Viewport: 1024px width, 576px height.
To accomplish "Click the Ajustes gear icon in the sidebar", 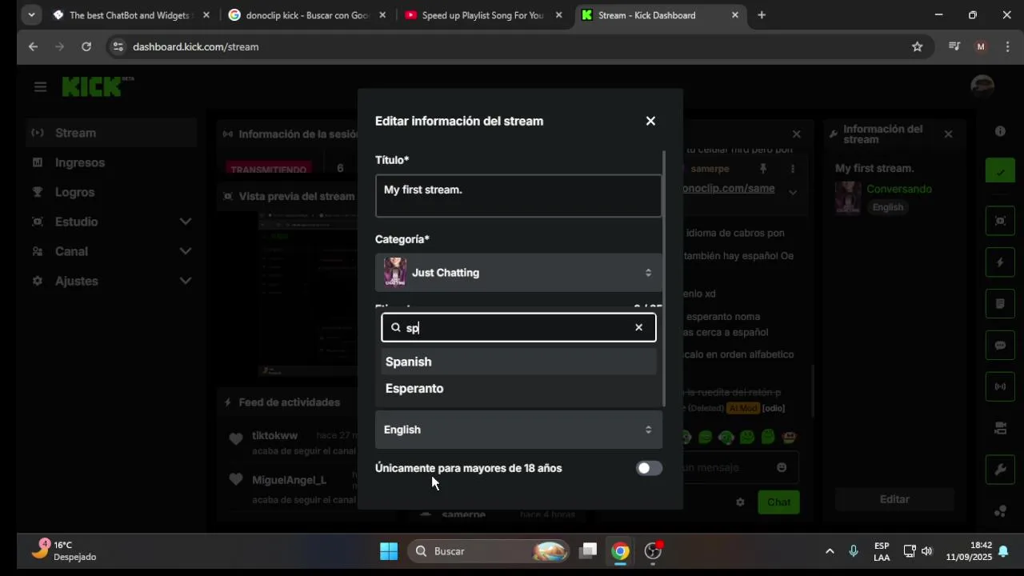I will pyautogui.click(x=38, y=281).
